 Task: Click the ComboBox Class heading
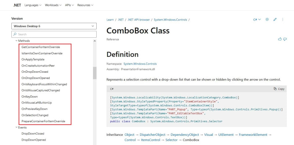click(x=138, y=30)
